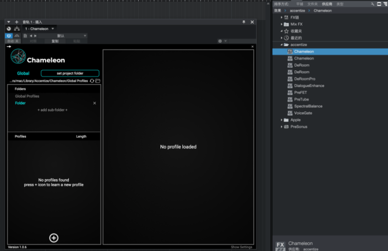This screenshot has height=251, width=388.
Task: Click the refresh icon beside the profiles path
Action: [x=92, y=81]
